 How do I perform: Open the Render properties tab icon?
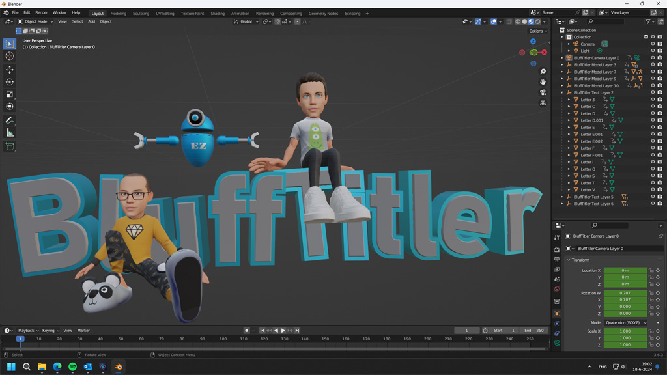point(557,249)
